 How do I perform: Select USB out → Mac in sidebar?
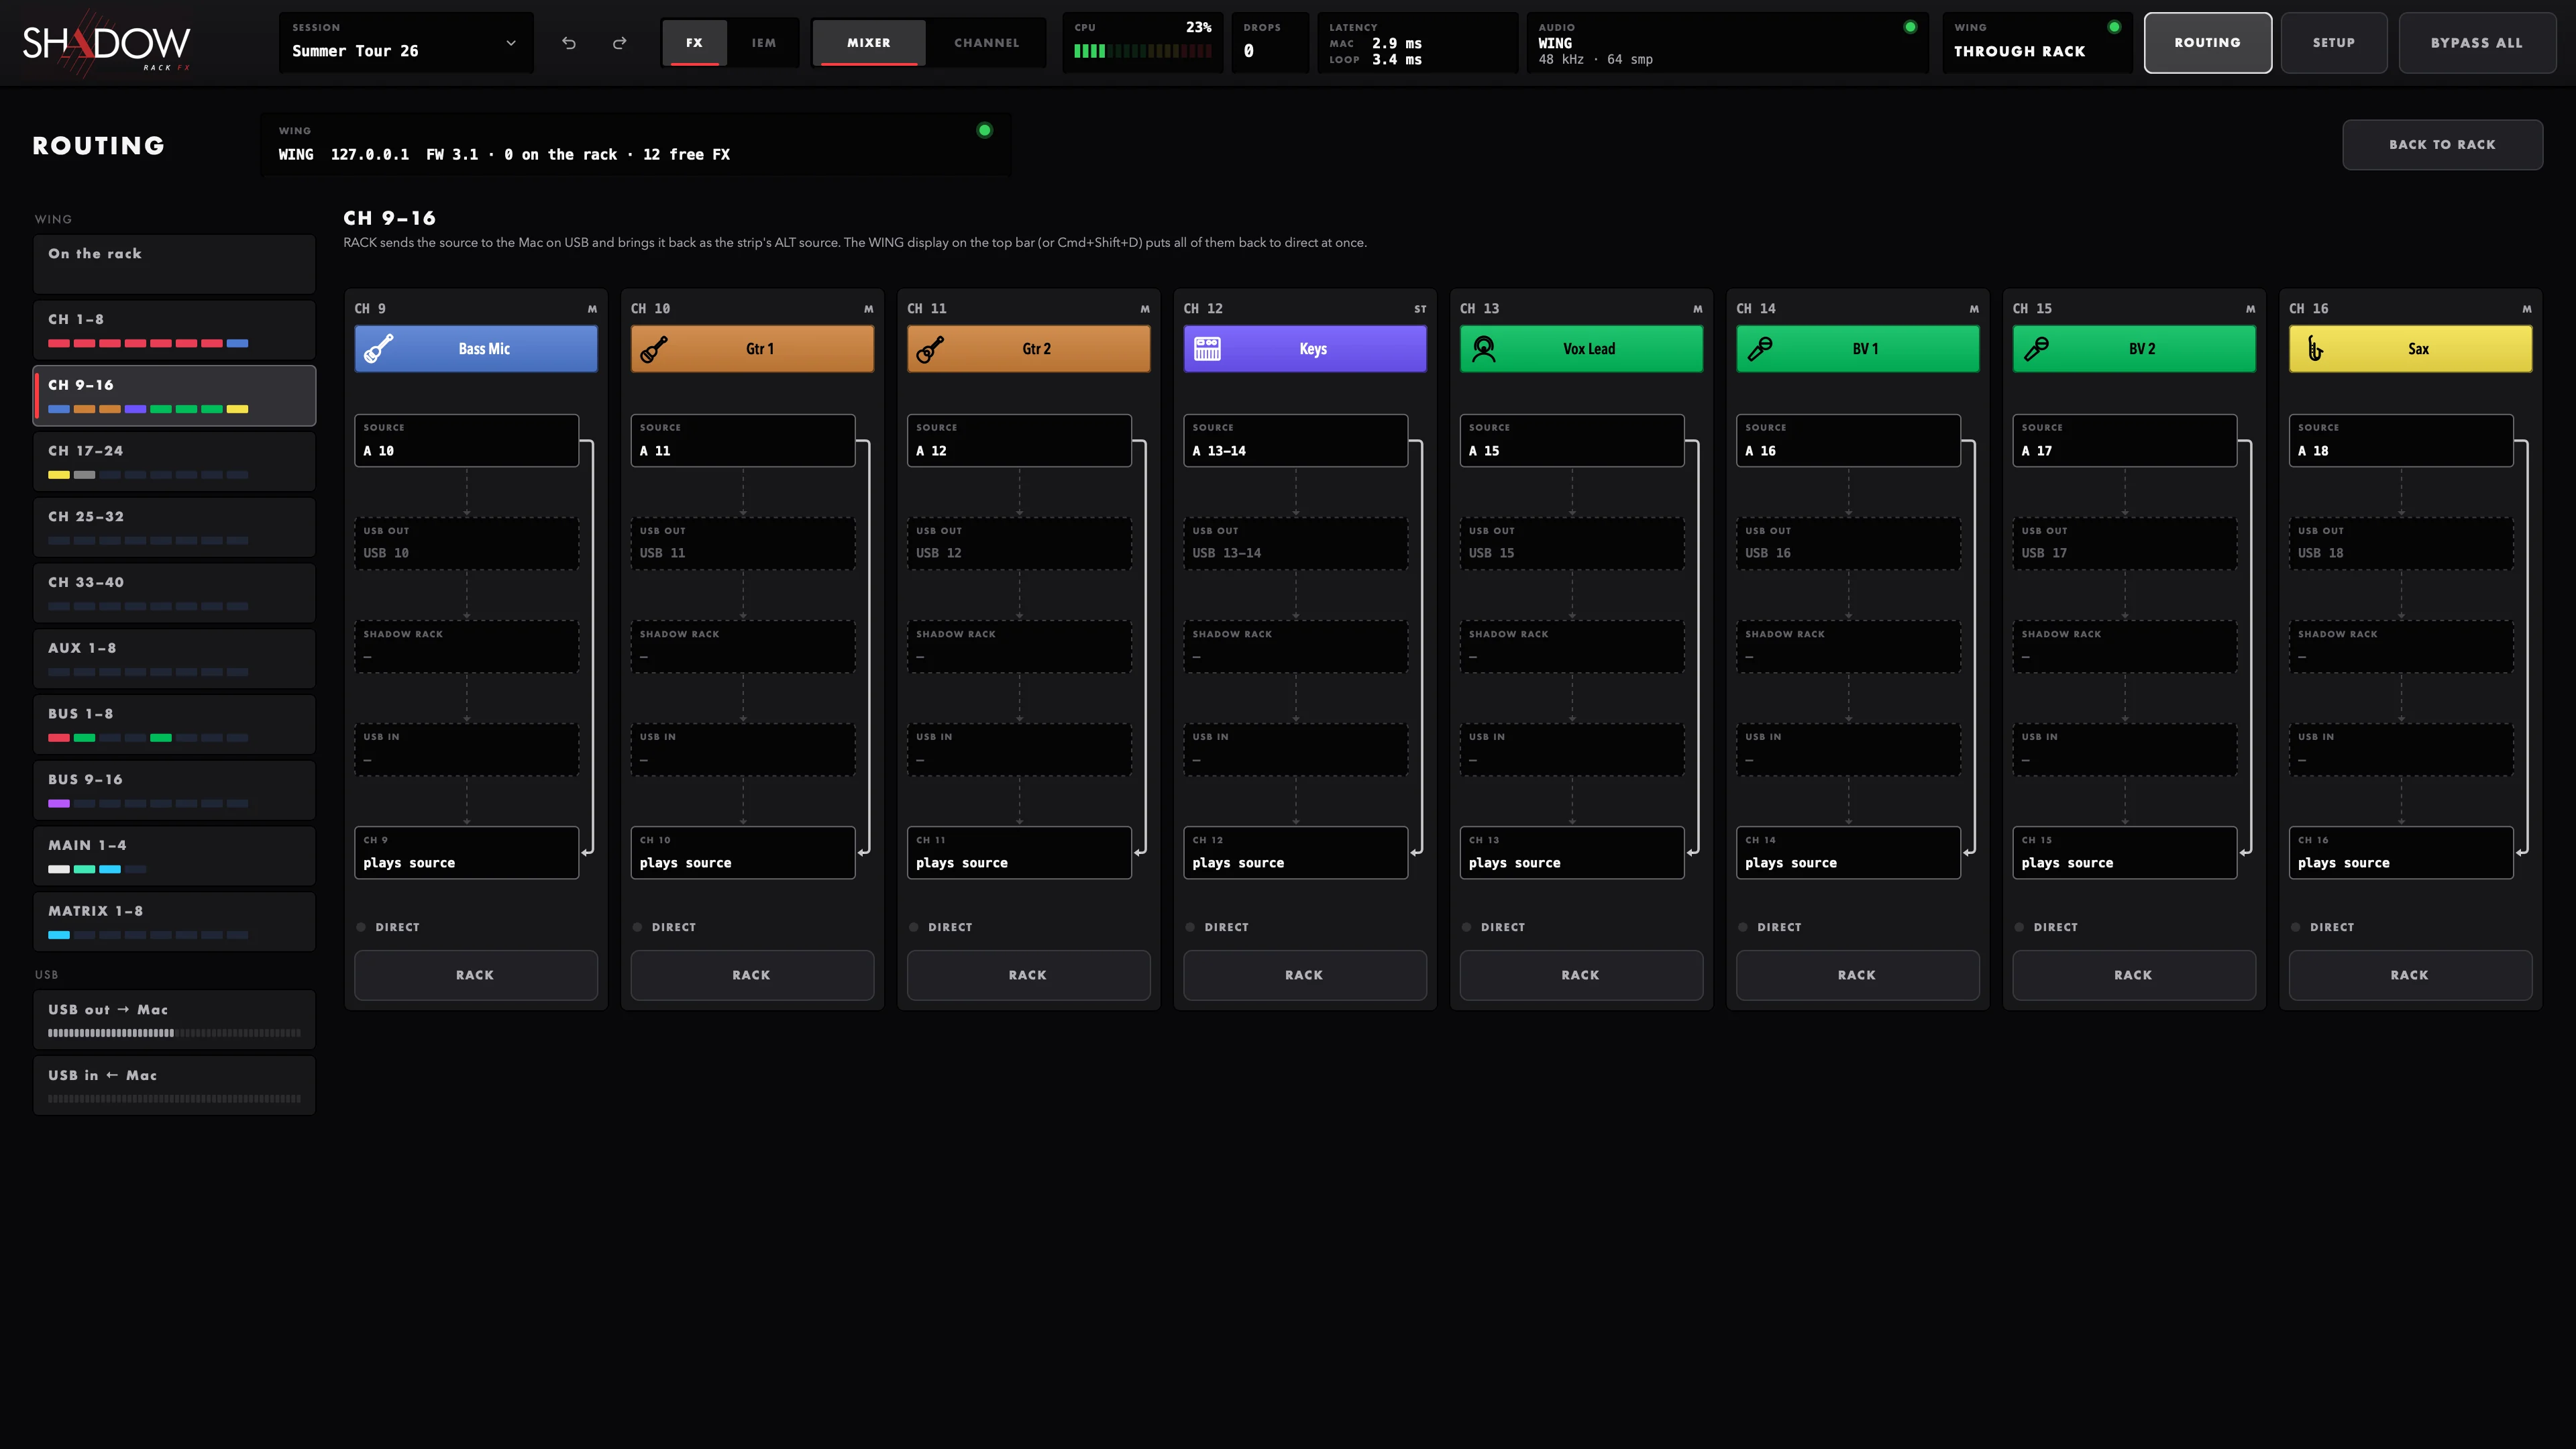pyautogui.click(x=174, y=1020)
